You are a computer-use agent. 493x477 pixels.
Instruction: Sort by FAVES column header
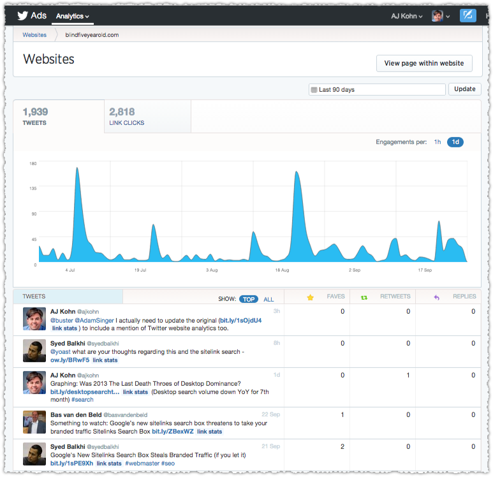[335, 296]
